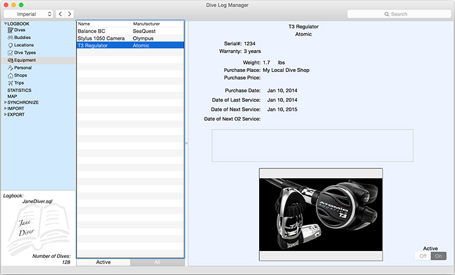The height and width of the screenshot is (275, 455).
Task: Click the T3 regulator photo thumbnail
Action: 320,213
